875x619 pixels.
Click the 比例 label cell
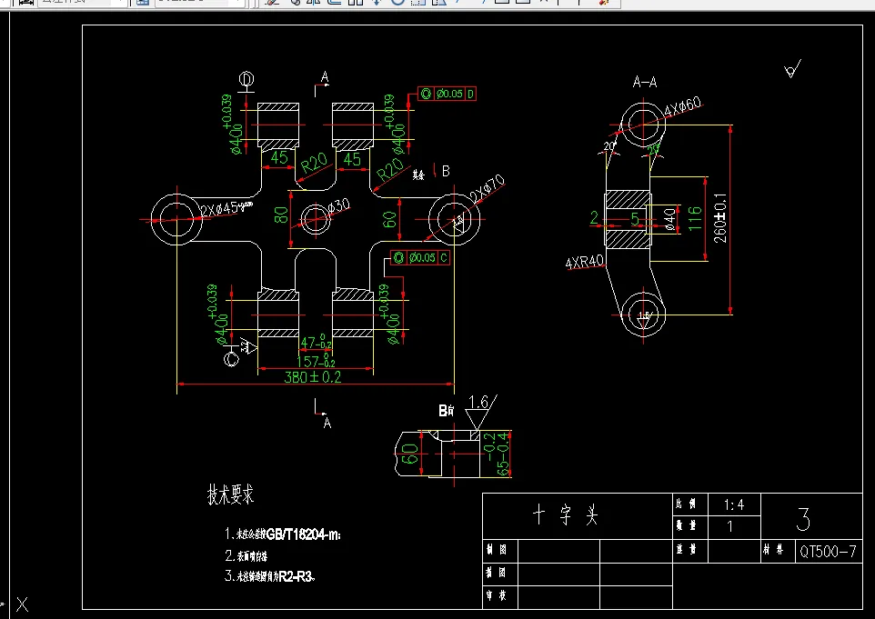(689, 504)
